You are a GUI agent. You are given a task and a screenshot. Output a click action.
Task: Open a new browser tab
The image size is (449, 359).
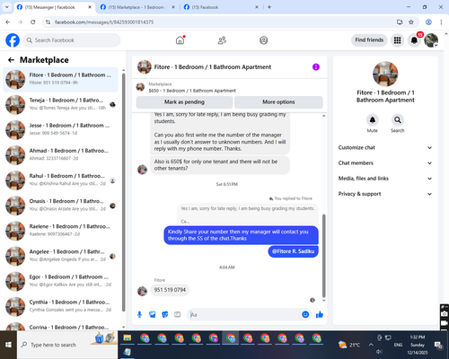point(269,7)
